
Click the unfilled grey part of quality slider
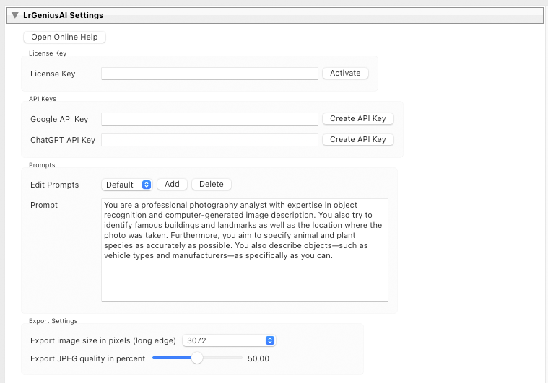pyautogui.click(x=224, y=358)
